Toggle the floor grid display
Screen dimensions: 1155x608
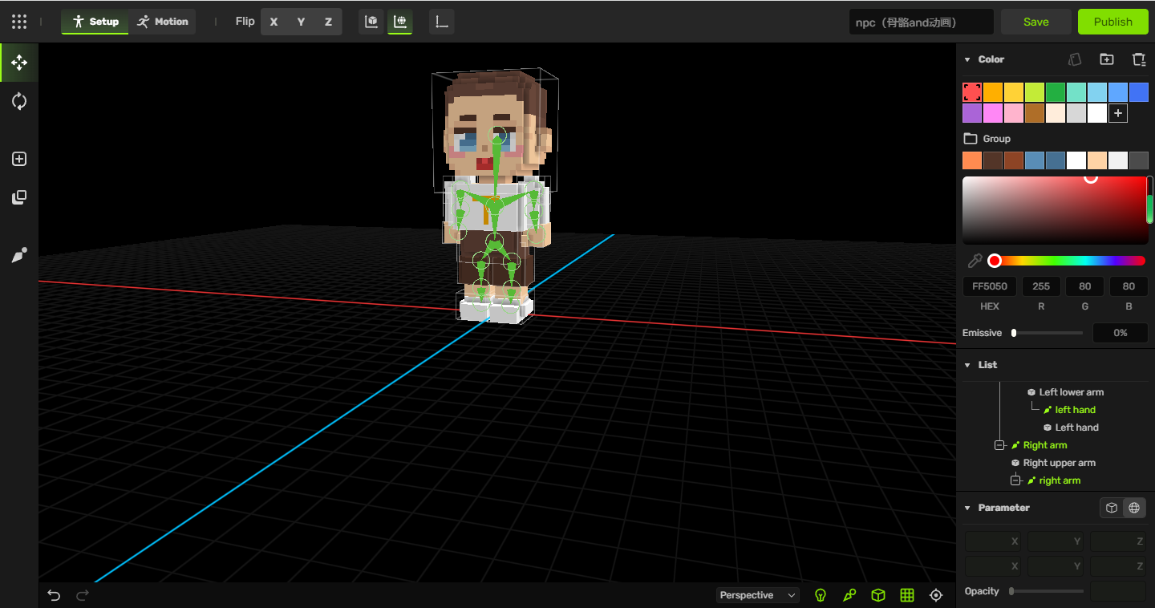pos(907,595)
